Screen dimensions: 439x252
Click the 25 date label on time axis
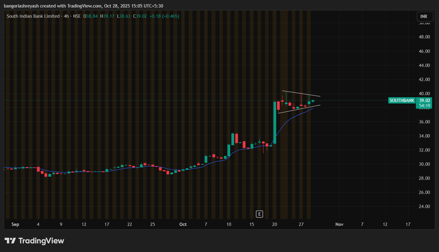pos(153,224)
